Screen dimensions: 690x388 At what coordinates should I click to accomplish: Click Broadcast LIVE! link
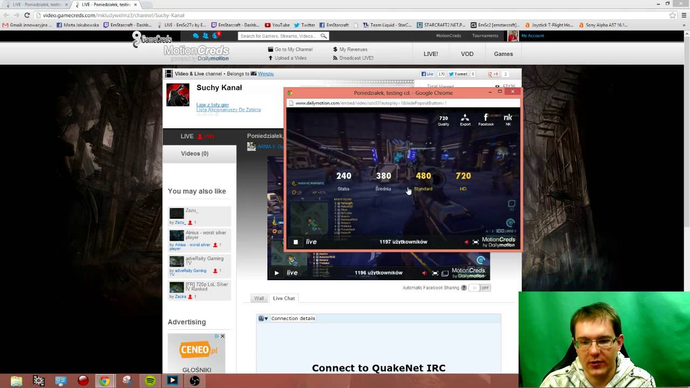353,58
